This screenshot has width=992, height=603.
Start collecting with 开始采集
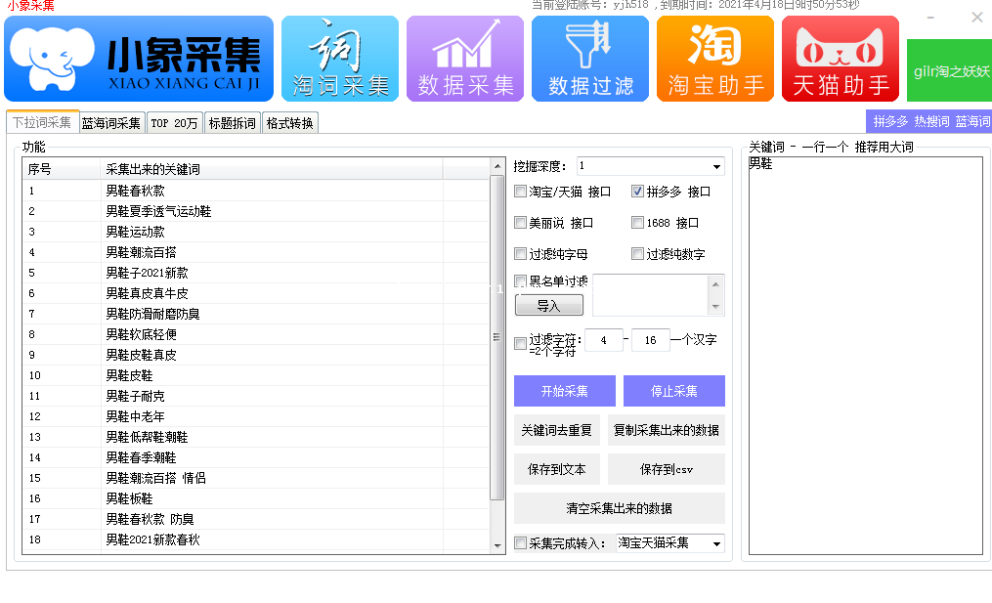564,391
